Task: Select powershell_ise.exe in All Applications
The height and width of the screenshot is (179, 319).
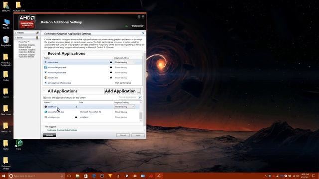Action: pyautogui.click(x=56, y=112)
